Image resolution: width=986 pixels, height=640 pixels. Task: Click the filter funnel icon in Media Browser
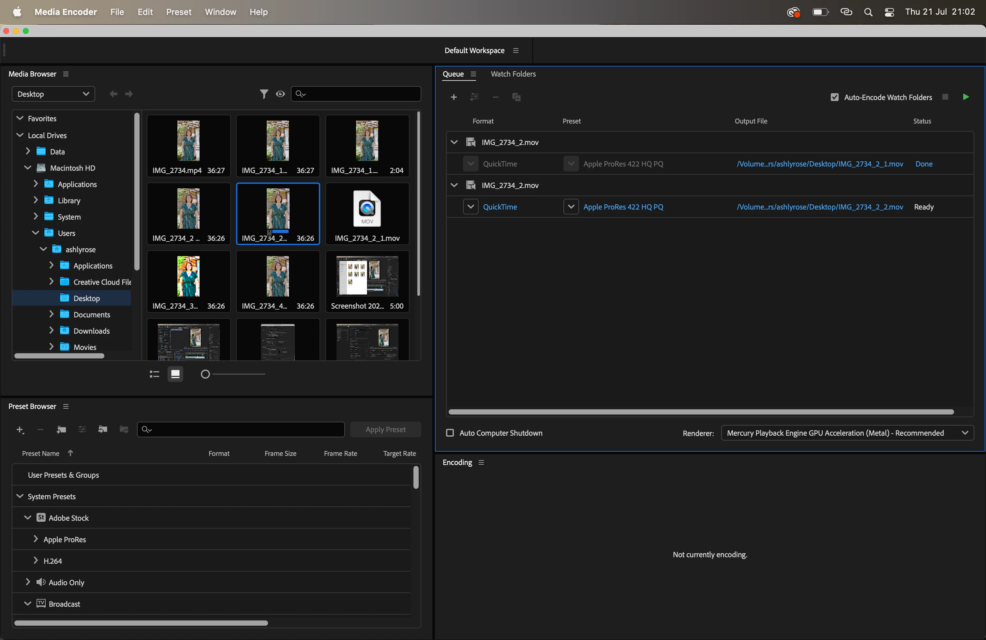[263, 94]
